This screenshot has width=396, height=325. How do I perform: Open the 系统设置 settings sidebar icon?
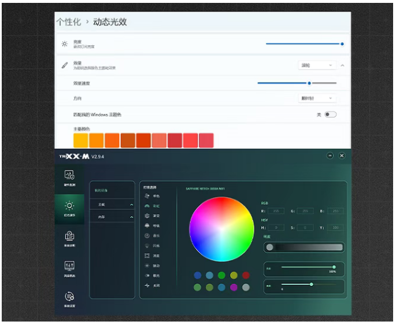click(x=69, y=298)
